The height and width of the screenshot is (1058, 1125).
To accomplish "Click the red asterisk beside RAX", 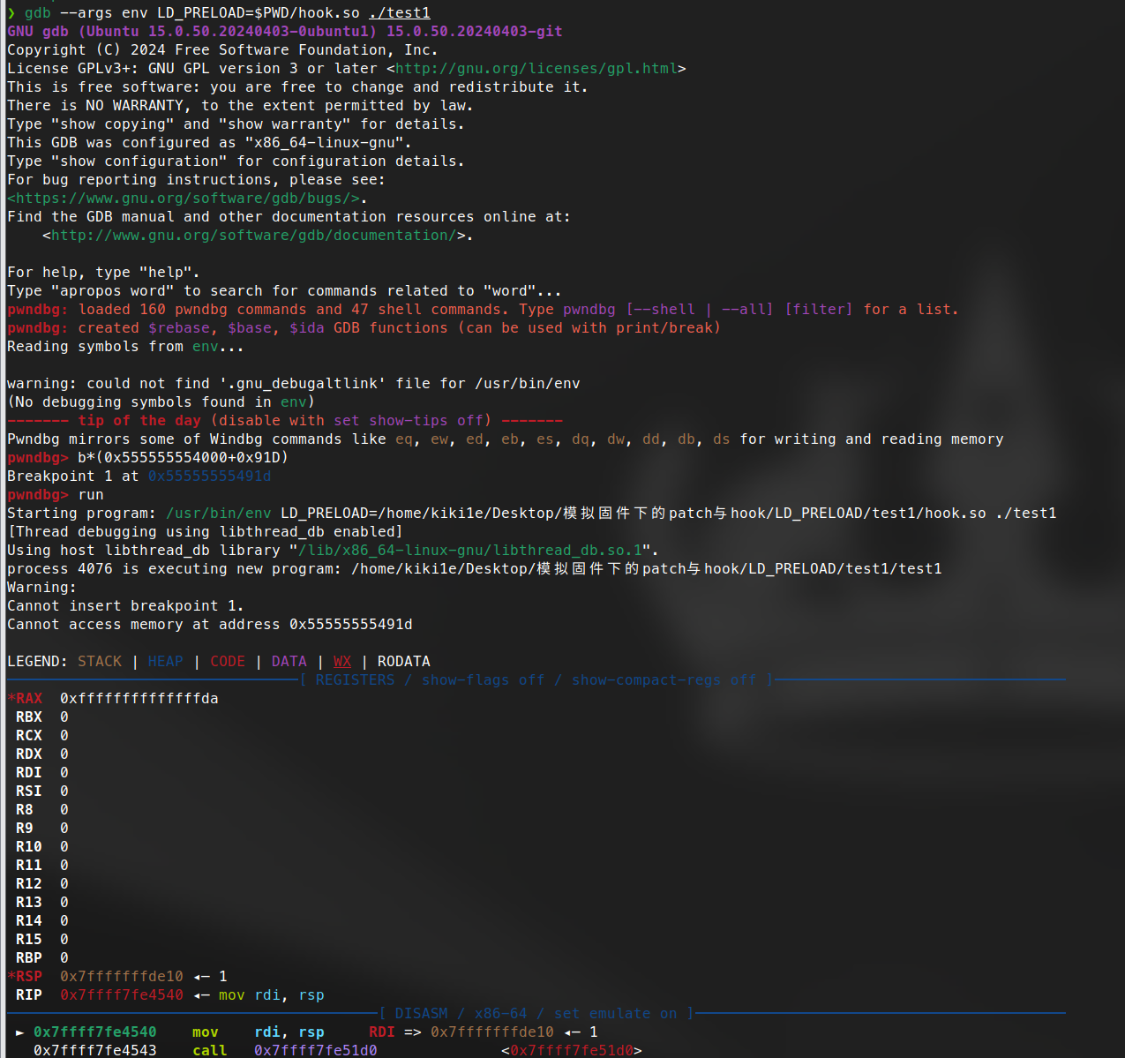I will point(11,699).
